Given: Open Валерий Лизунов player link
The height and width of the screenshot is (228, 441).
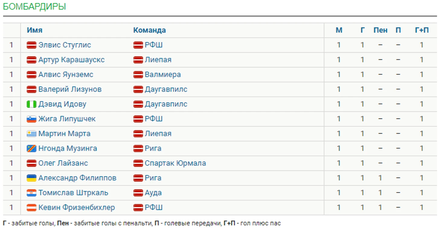Looking at the screenshot, I should click(70, 89).
